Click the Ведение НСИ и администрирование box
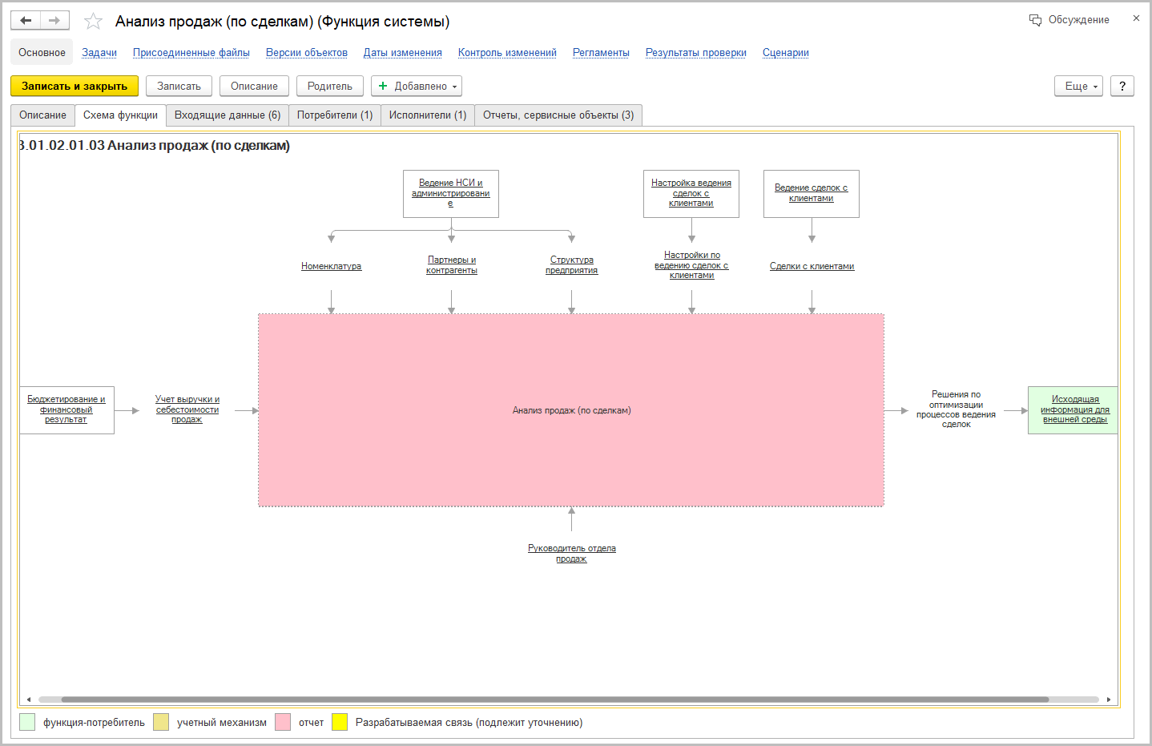The image size is (1152, 746). pyautogui.click(x=451, y=193)
